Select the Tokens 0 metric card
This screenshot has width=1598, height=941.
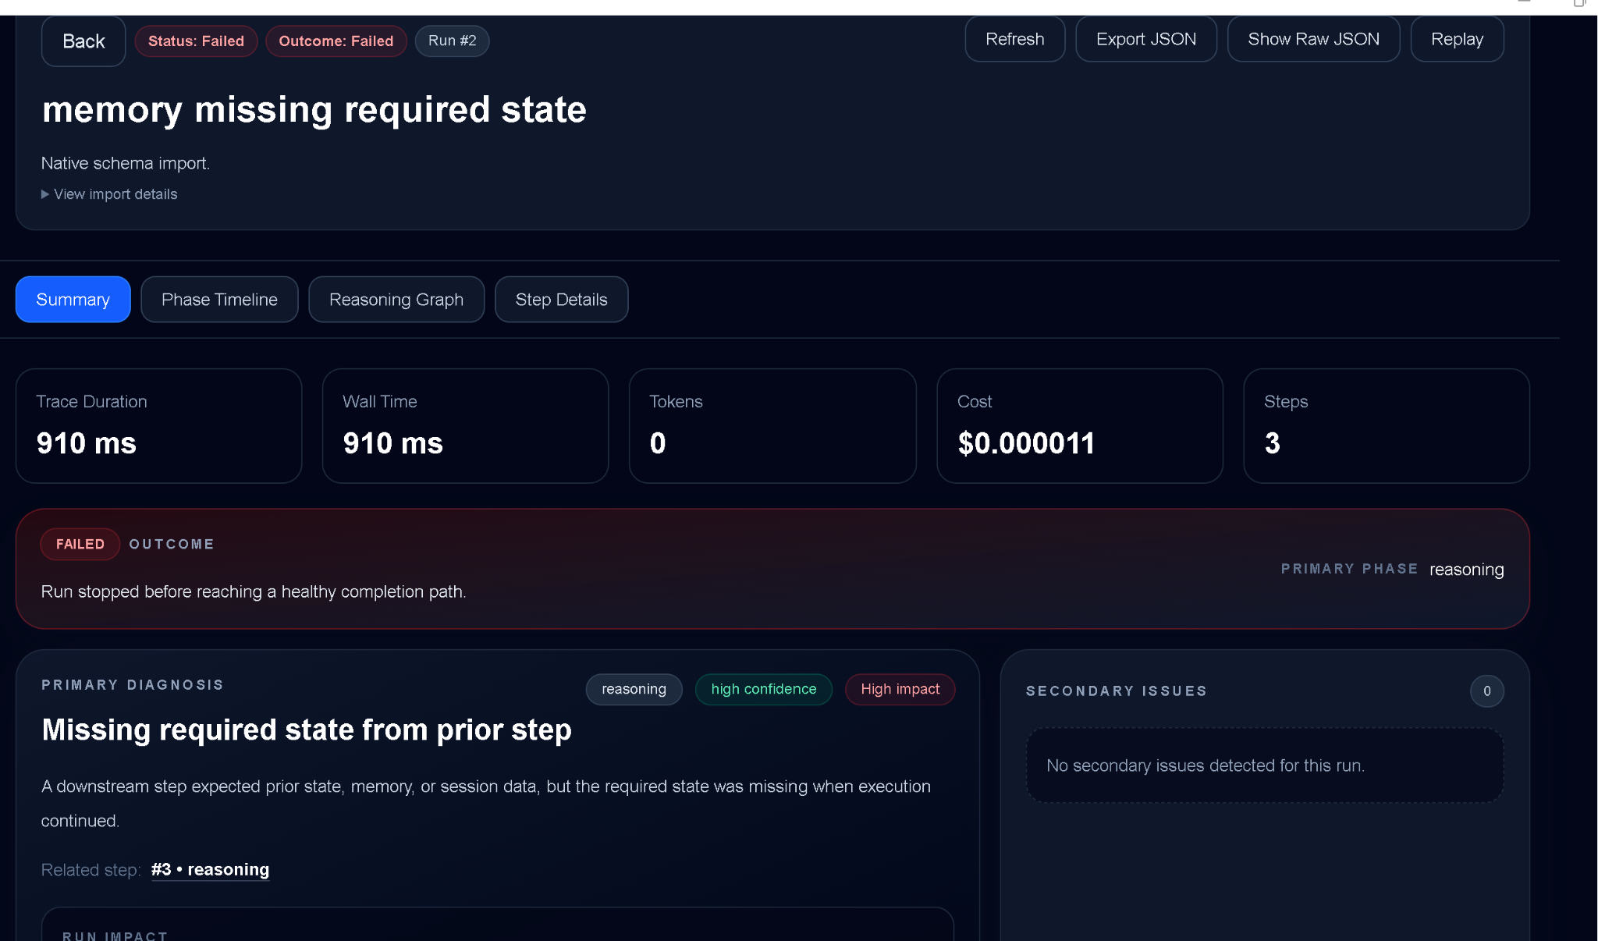point(772,426)
